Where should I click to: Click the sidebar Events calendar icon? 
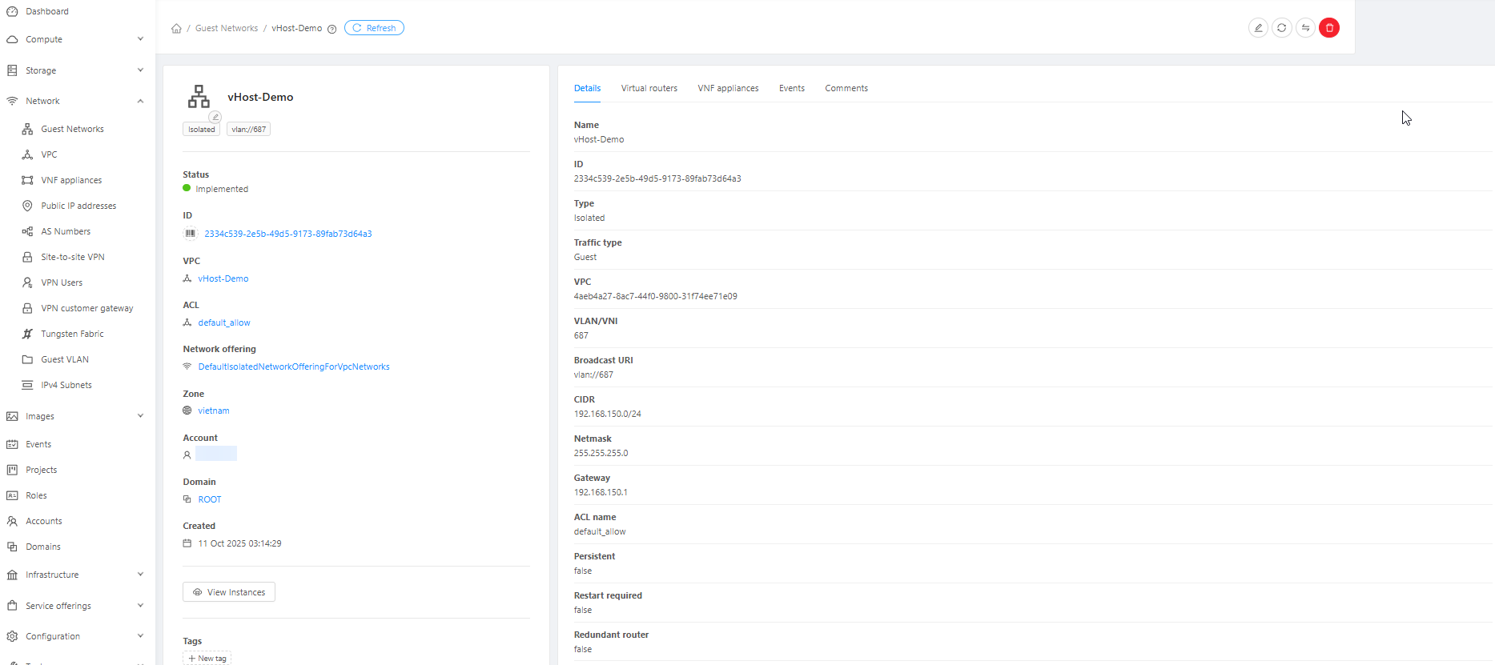12,444
